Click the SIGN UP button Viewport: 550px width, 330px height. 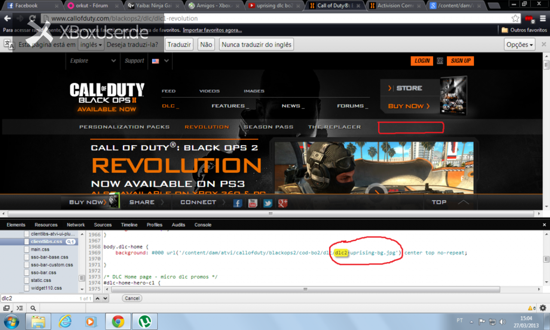(x=460, y=61)
